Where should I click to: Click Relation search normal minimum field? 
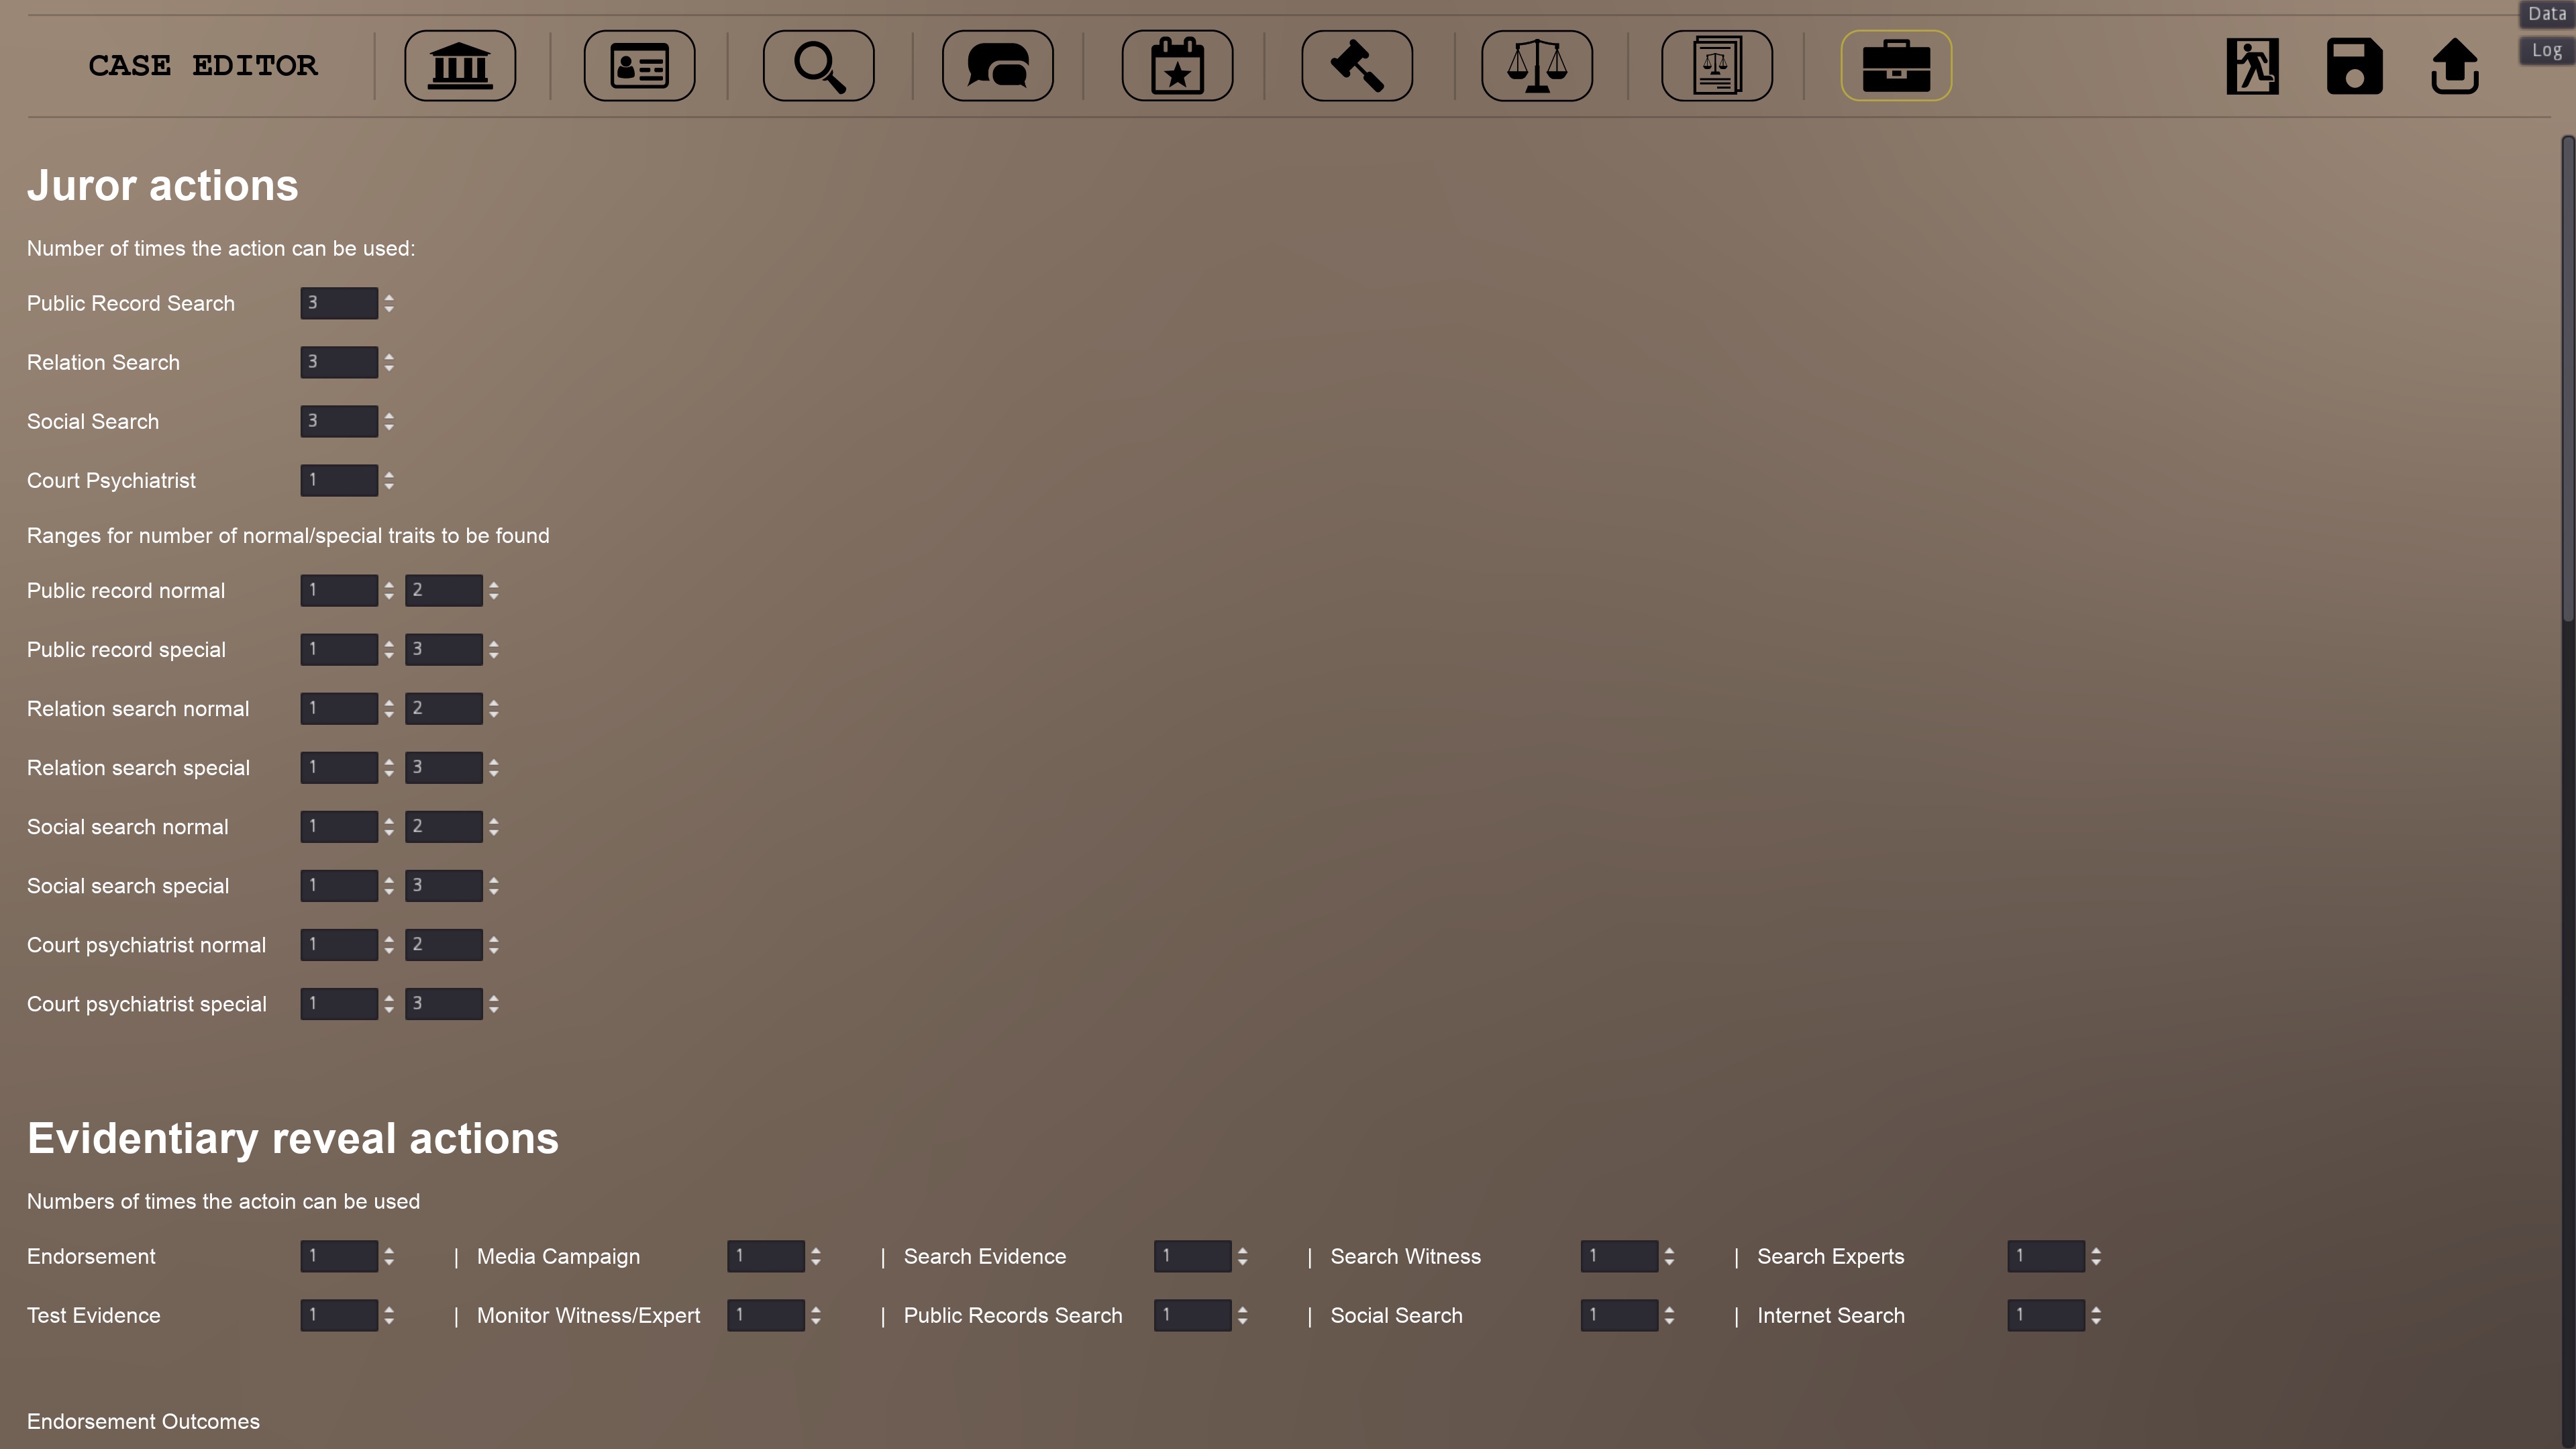point(339,708)
